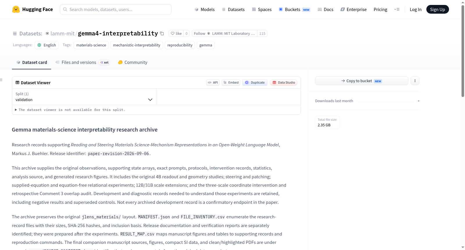Image resolution: width=465 pixels, height=250 pixels.
Task: Click the 'jlens_materials/' code text
Action: 101,217
